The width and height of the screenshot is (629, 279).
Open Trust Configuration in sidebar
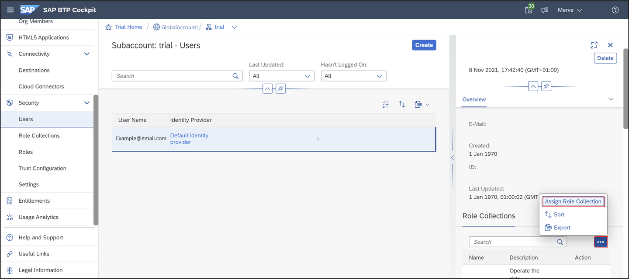click(x=42, y=168)
